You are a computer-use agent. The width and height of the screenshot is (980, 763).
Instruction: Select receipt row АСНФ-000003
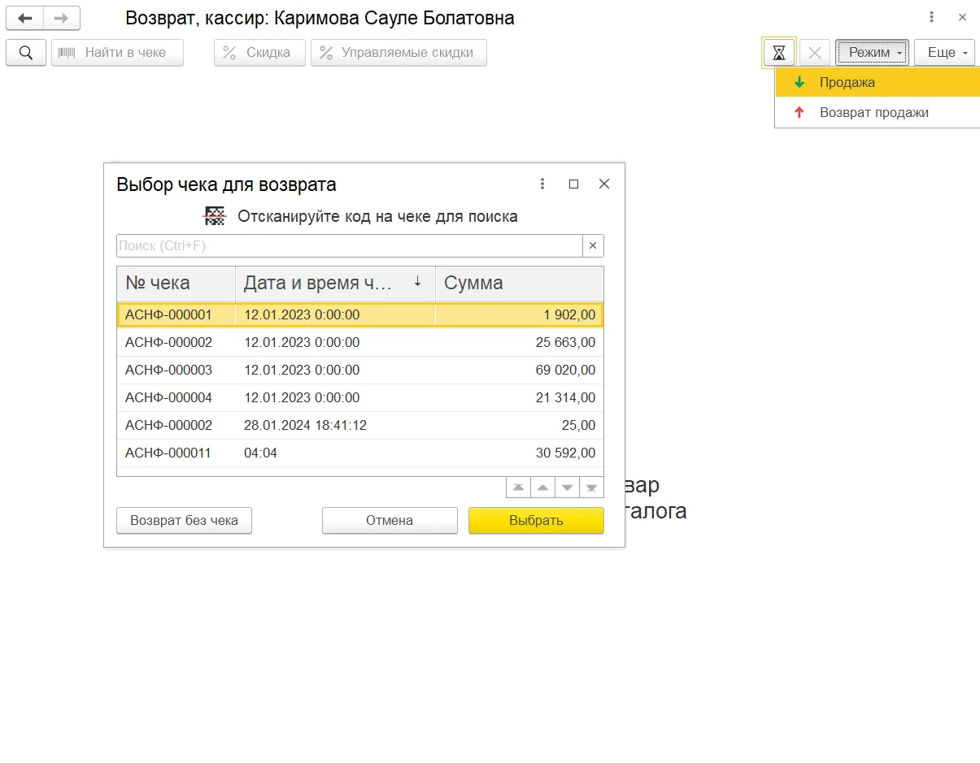(360, 371)
